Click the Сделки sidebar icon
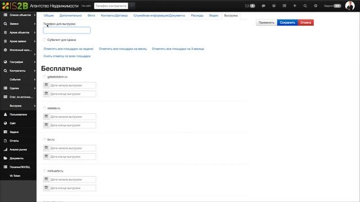Viewport: 360px width, 202px height. coord(5,88)
